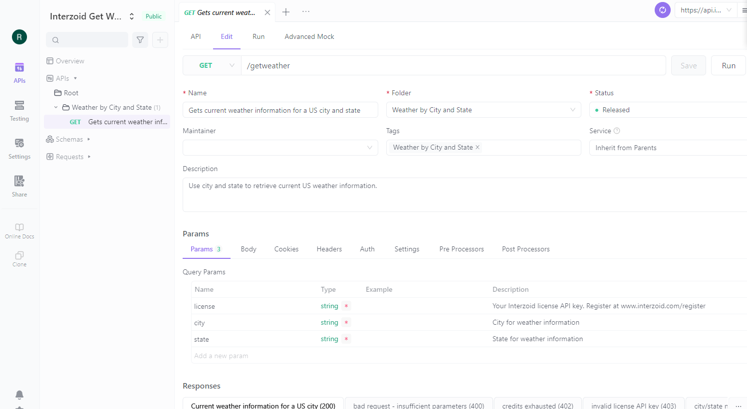The image size is (747, 409).
Task: Open the Testing section
Action: (19, 111)
